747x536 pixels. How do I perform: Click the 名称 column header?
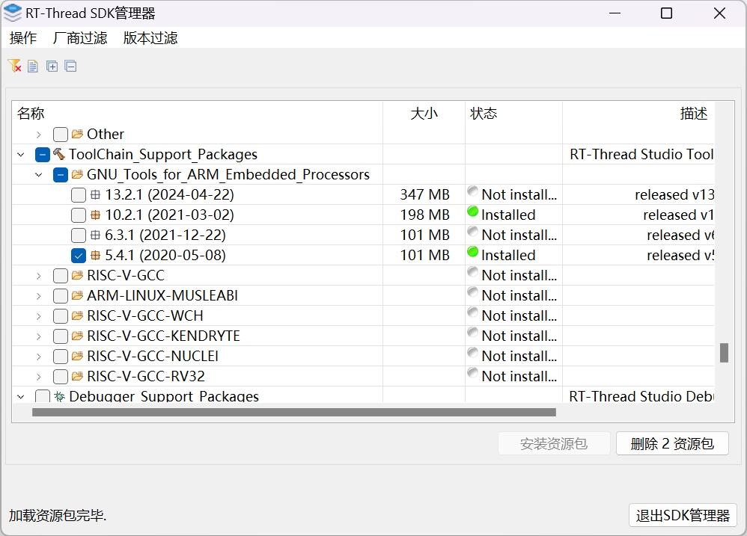coord(198,114)
